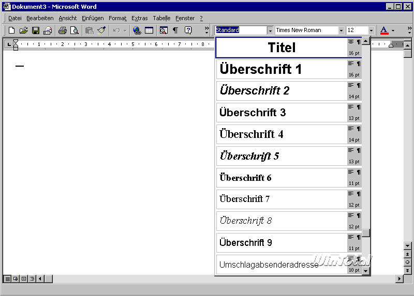Select Umschlagabsenderadresse style
This screenshot has width=414, height=296.
click(289, 264)
